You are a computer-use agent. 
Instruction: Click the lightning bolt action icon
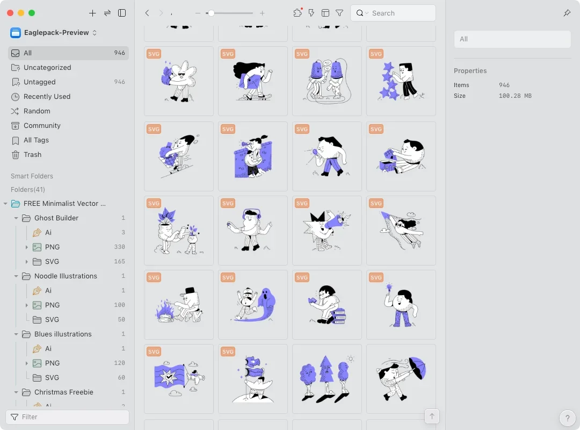tap(311, 13)
